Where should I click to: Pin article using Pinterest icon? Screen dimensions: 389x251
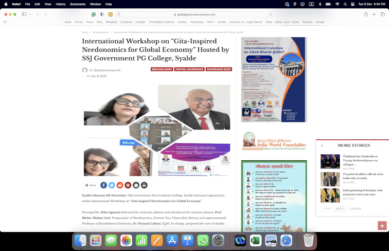[128, 185]
